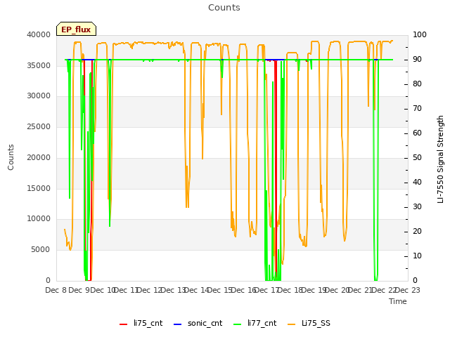
Task: Click the Dec 18 date tick
Action: 291,290
